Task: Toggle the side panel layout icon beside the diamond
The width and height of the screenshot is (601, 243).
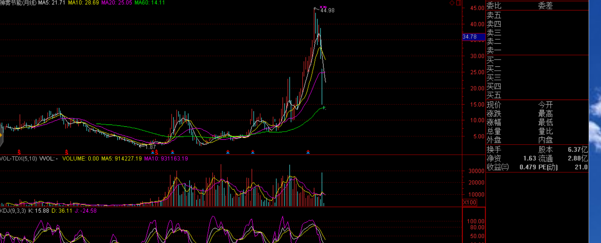Action: pos(459,3)
